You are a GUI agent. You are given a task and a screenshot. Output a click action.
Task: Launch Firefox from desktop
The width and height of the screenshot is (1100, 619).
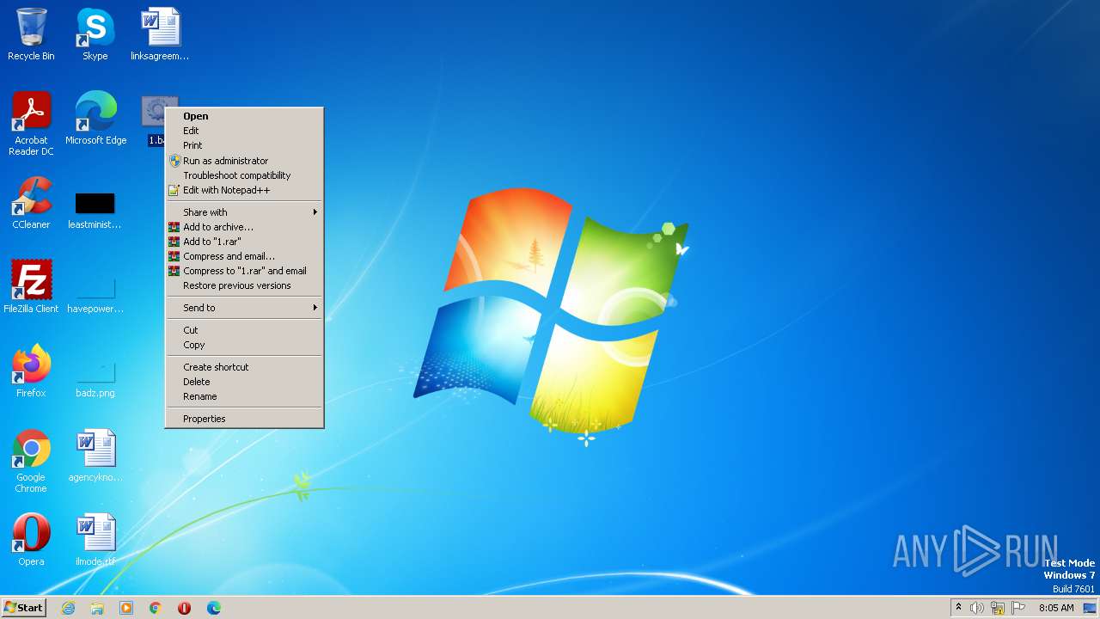click(x=31, y=371)
